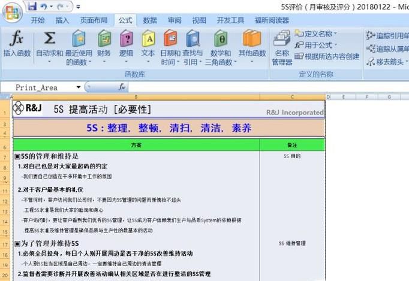
Task: Open 其他函数 books icon
Action: tap(252, 38)
